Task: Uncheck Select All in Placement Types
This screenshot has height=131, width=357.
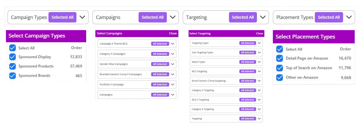Action: click(x=279, y=49)
